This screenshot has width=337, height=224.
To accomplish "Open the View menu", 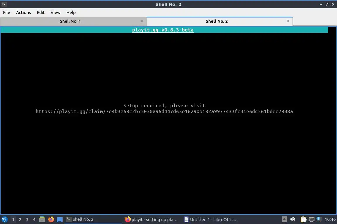I will click(x=56, y=13).
